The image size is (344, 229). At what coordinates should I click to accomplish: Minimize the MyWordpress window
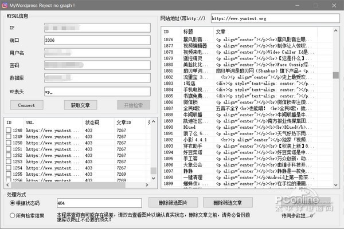tap(297, 5)
